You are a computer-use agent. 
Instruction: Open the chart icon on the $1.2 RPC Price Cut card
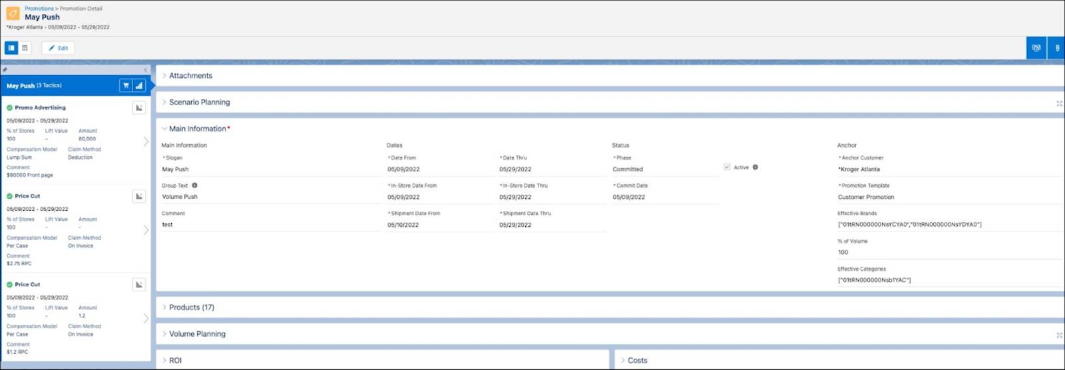coord(139,285)
